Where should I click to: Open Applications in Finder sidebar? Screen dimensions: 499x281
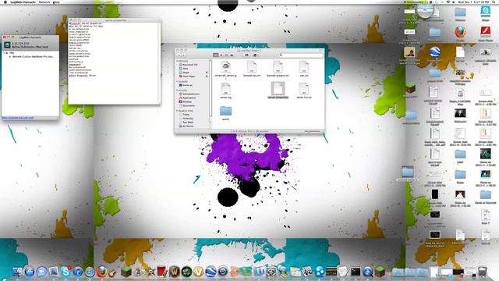tap(187, 98)
